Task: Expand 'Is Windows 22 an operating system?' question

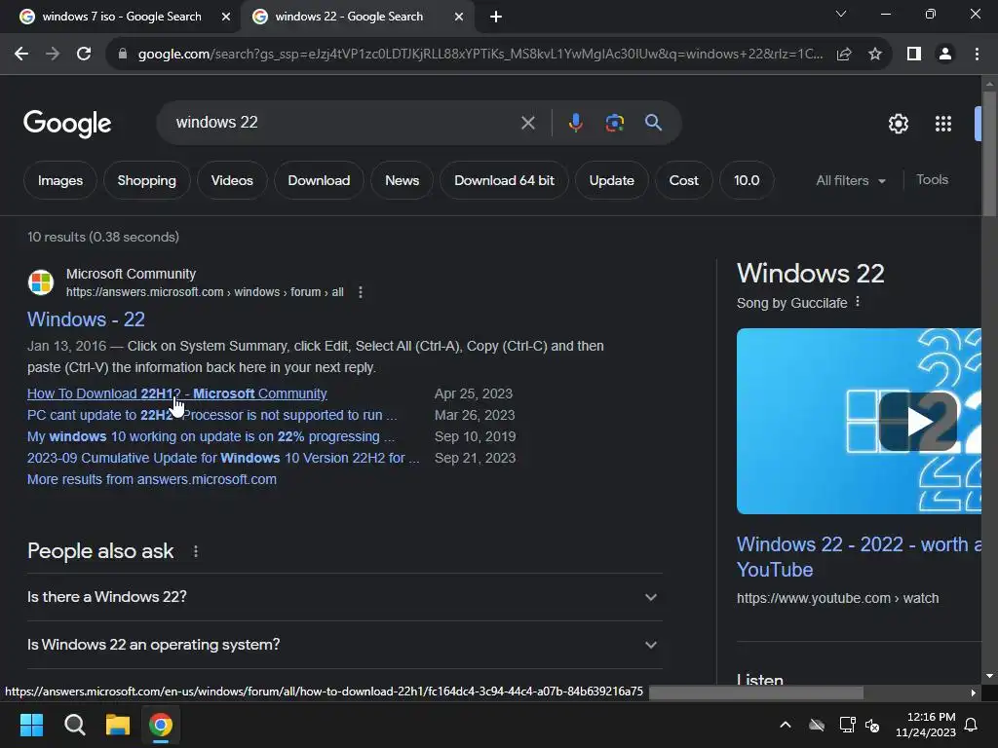Action: [x=344, y=645]
